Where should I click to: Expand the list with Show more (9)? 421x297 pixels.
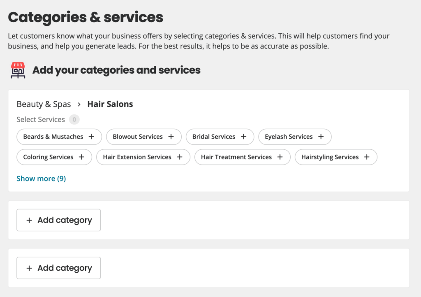click(41, 179)
